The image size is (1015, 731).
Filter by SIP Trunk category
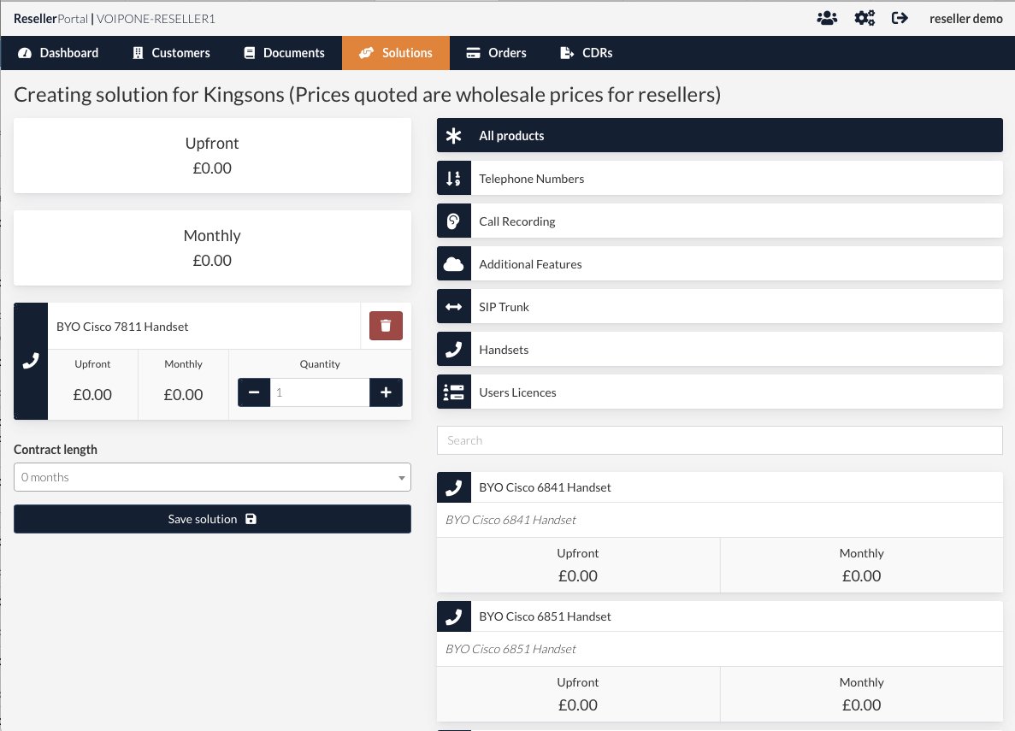[720, 306]
